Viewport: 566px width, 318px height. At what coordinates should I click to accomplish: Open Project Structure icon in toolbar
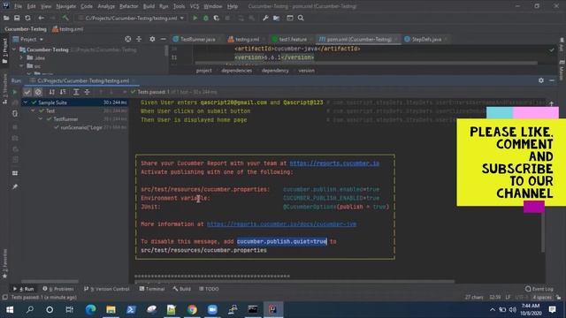click(x=276, y=18)
